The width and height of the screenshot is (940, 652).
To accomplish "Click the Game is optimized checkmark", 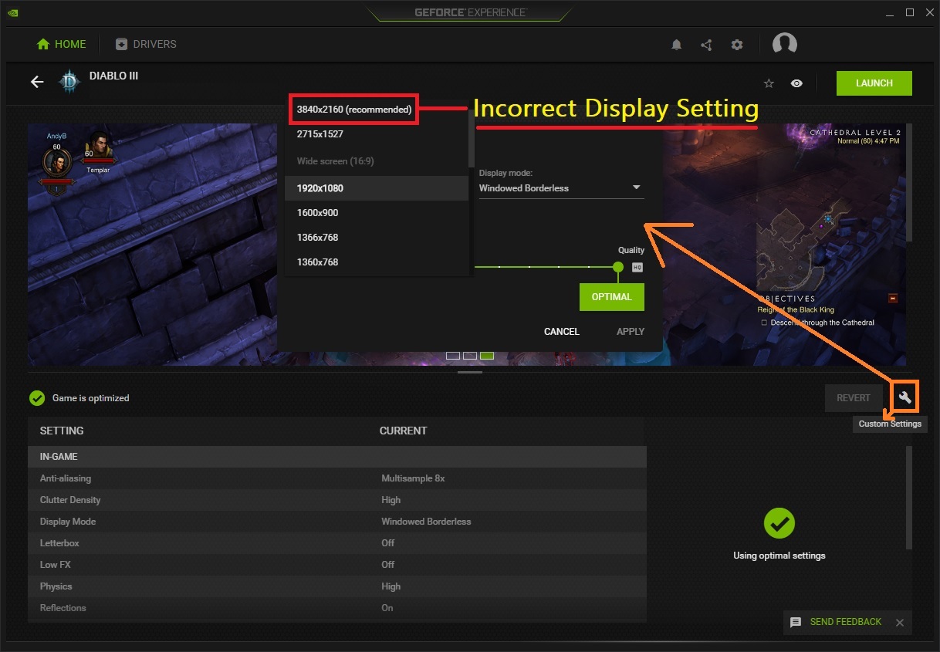I will pos(37,398).
